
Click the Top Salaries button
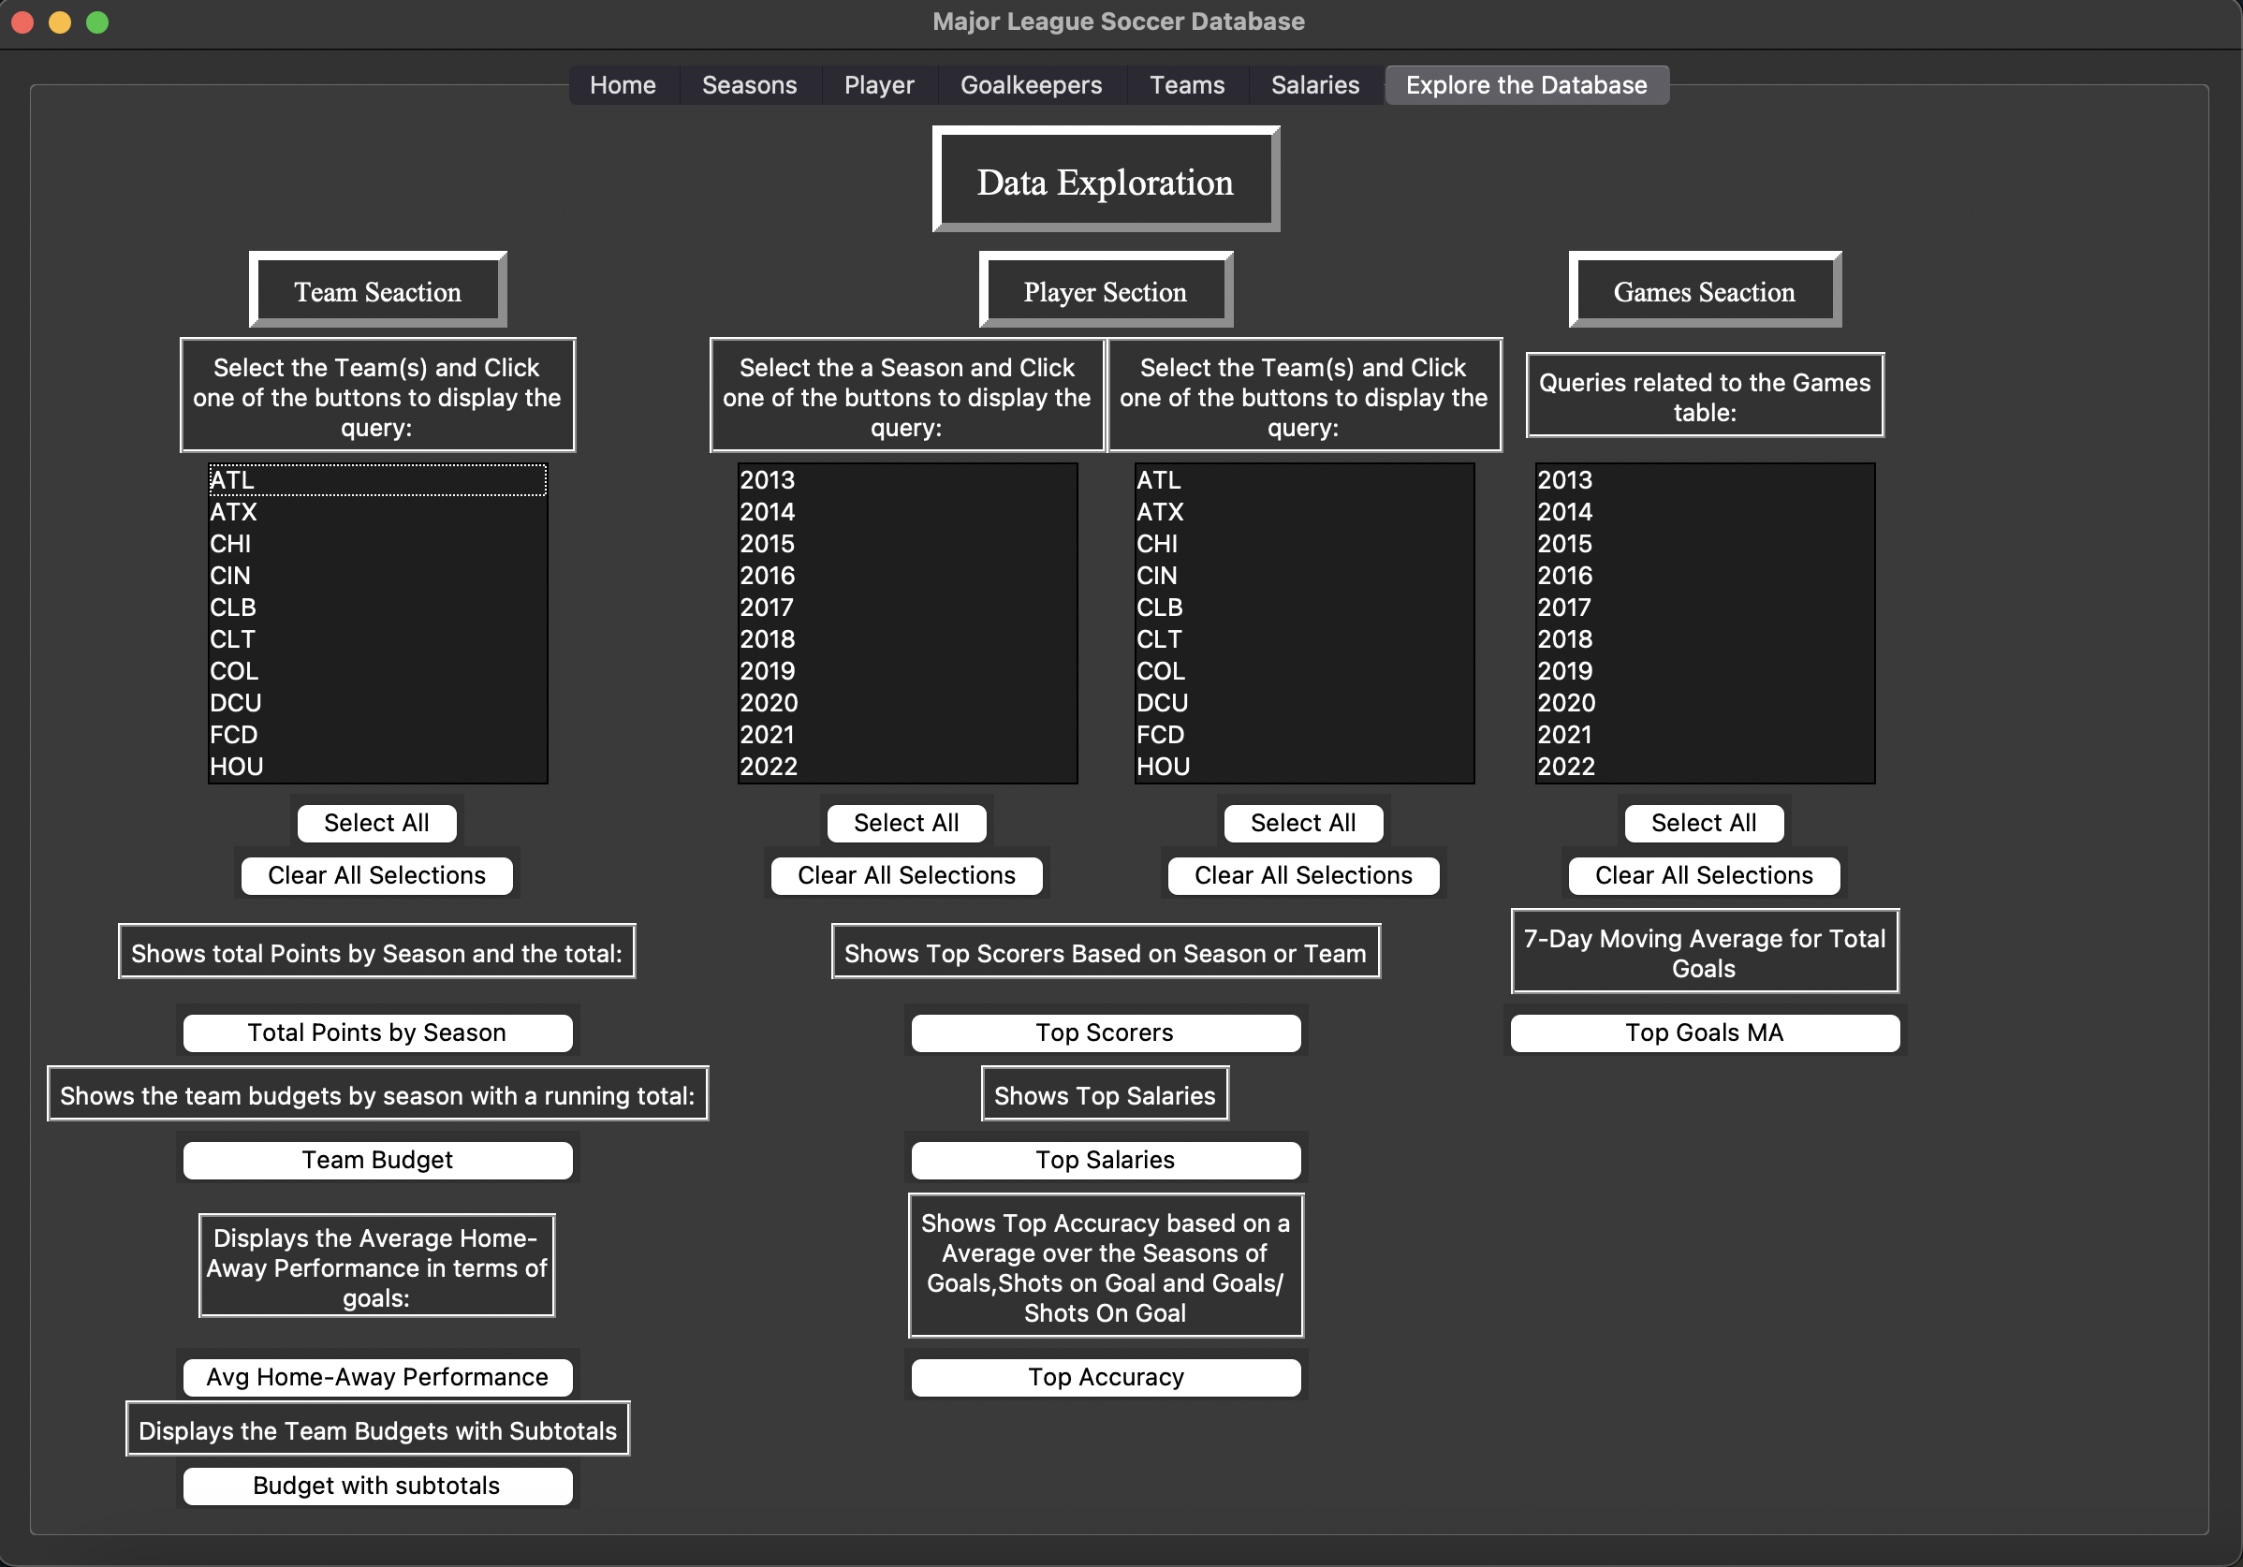point(1105,1160)
